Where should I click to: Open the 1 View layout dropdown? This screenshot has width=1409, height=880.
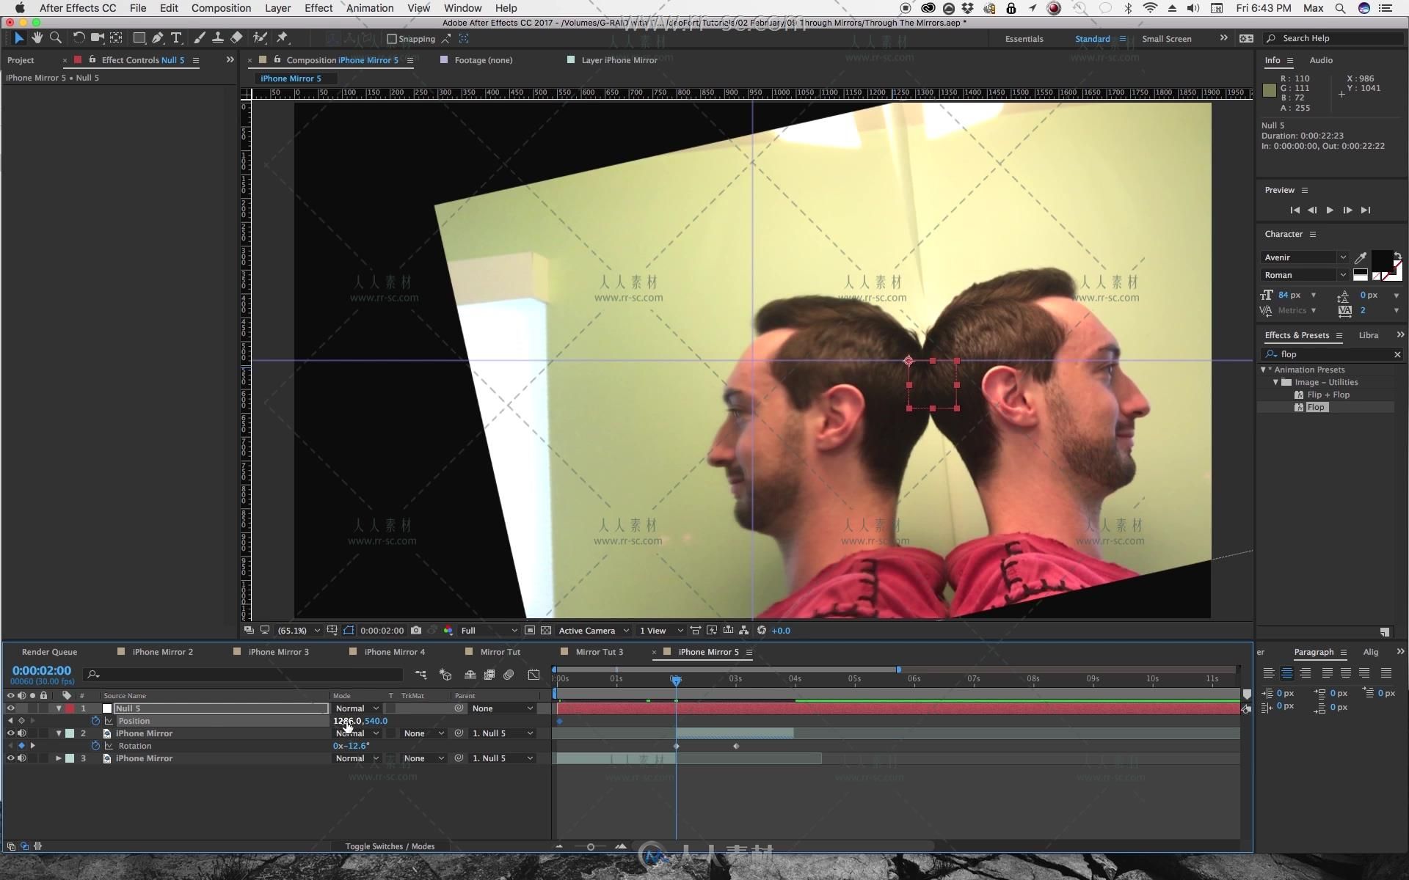point(660,631)
